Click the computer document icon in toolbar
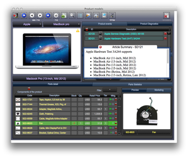Image resolution: width=188 pixels, height=158 pixels. coord(104,15)
